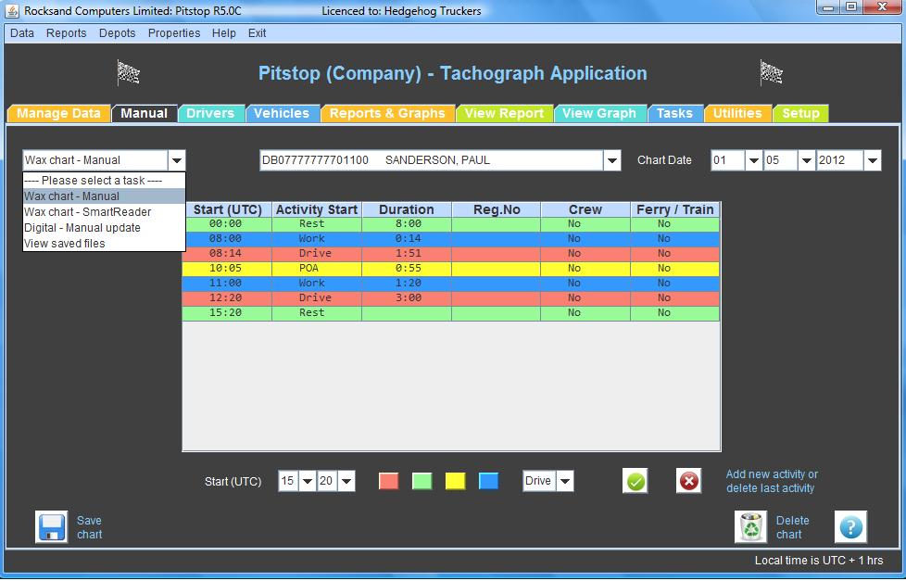Choose the yellow POA activity swatch

coord(455,481)
